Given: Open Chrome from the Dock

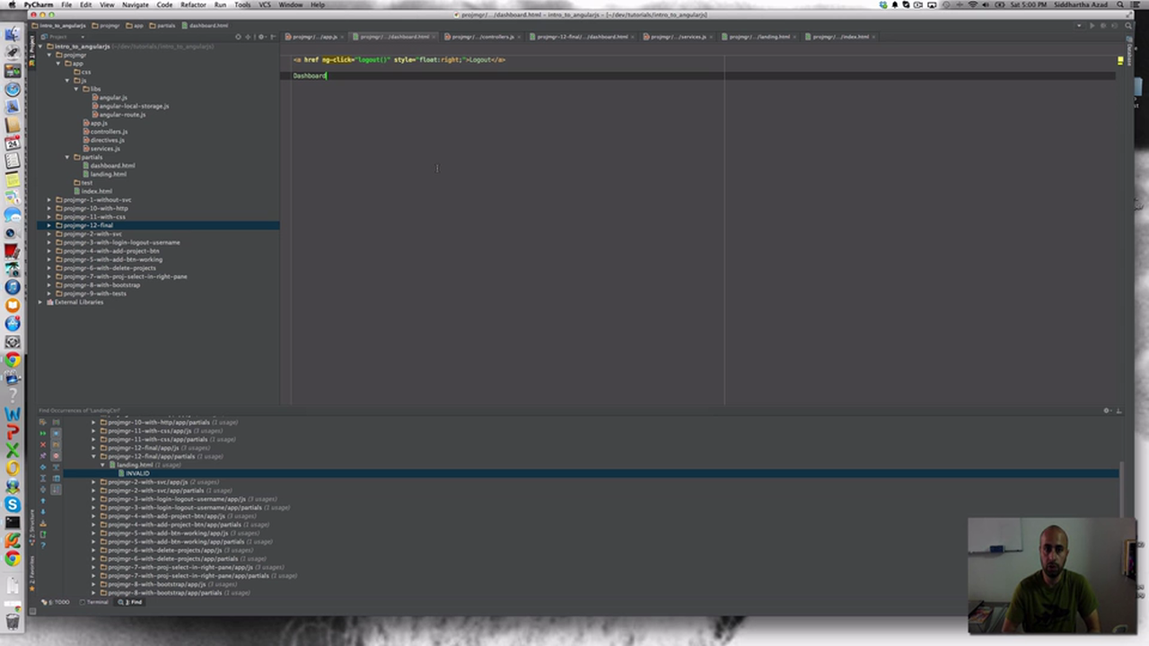Looking at the screenshot, I should (13, 360).
